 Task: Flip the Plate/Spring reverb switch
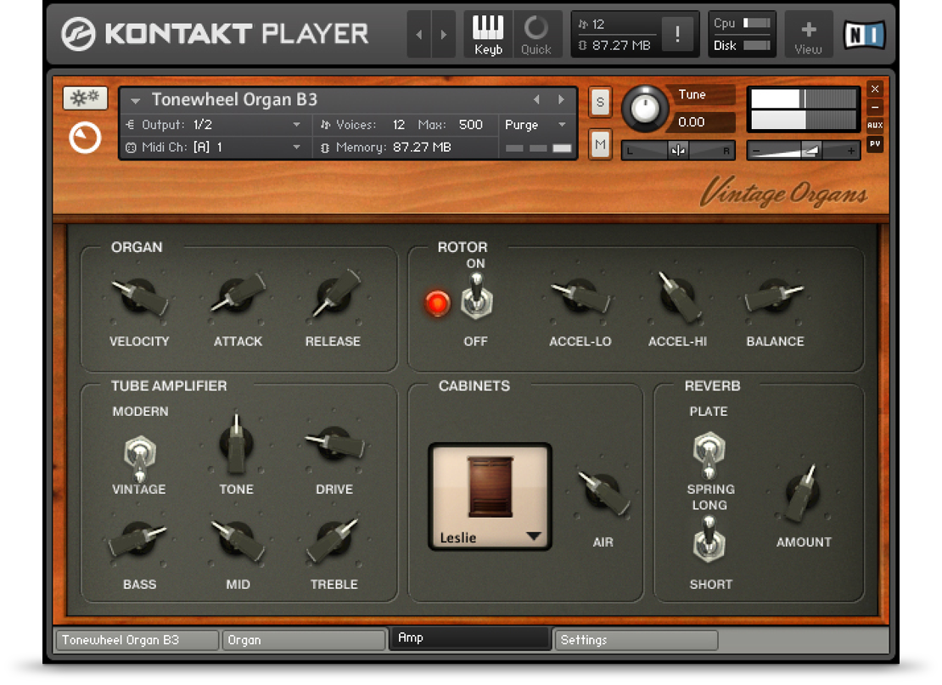pos(709,454)
